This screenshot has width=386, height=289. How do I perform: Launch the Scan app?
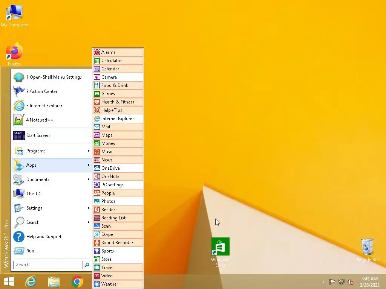tap(118, 226)
